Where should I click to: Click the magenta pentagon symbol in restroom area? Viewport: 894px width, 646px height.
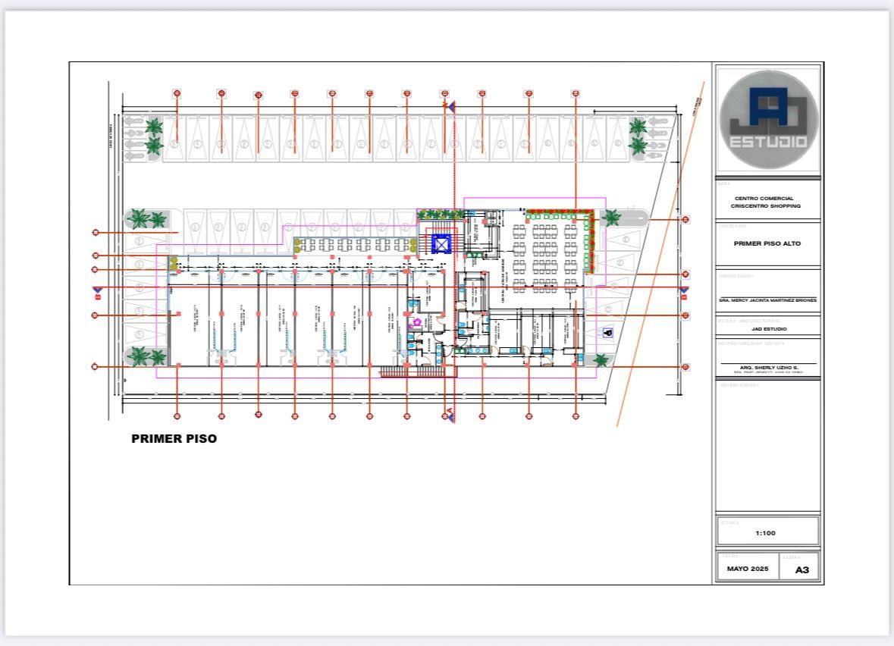tap(417, 323)
